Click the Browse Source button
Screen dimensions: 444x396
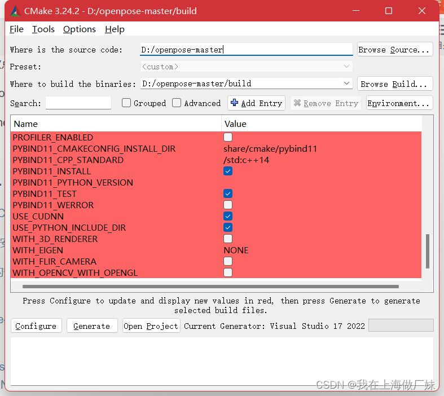point(395,50)
